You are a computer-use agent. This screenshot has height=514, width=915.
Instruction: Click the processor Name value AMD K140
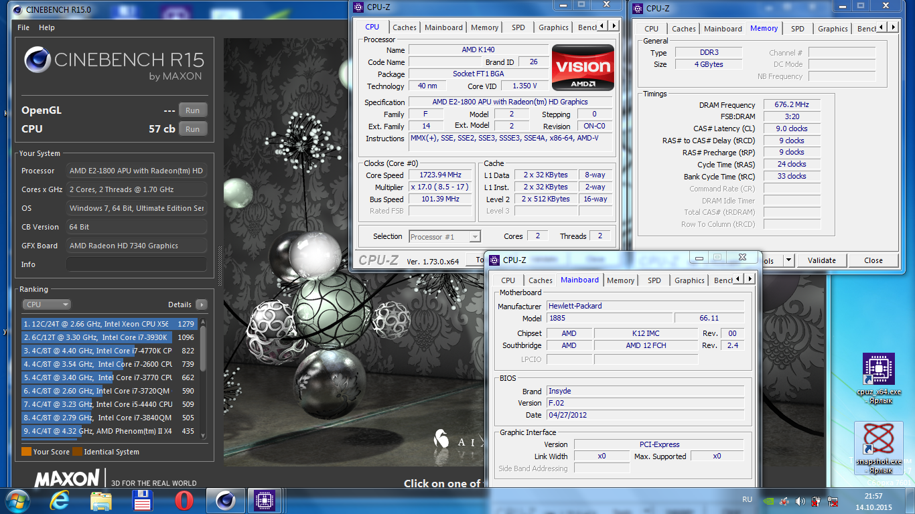[478, 50]
